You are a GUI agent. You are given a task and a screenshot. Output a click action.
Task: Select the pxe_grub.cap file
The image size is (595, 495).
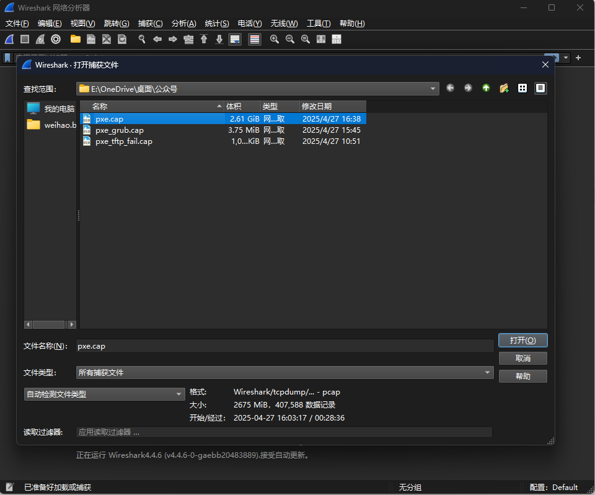[120, 130]
